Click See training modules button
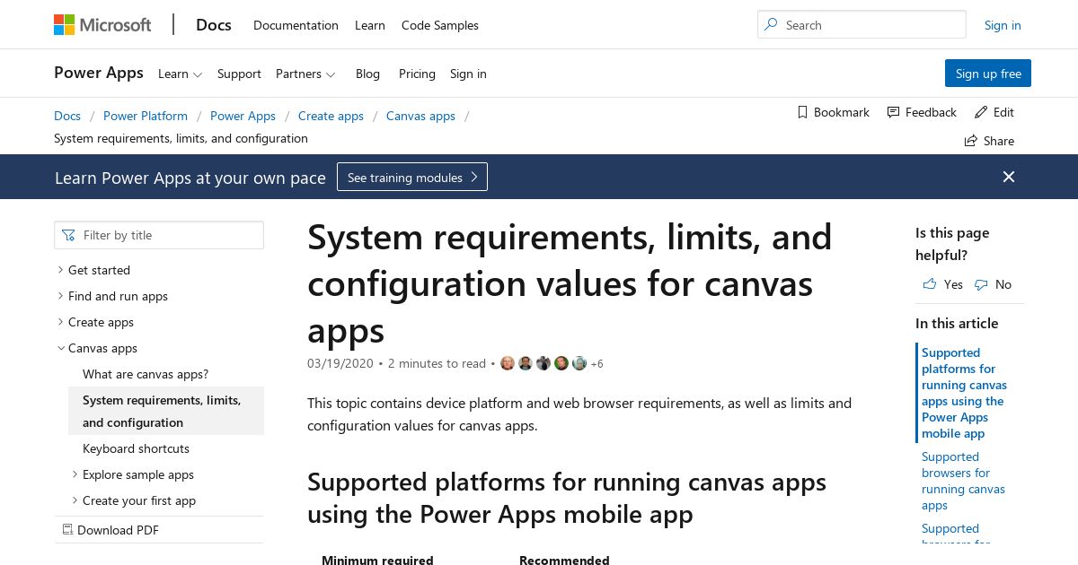This screenshot has height=565, width=1078. tap(412, 177)
